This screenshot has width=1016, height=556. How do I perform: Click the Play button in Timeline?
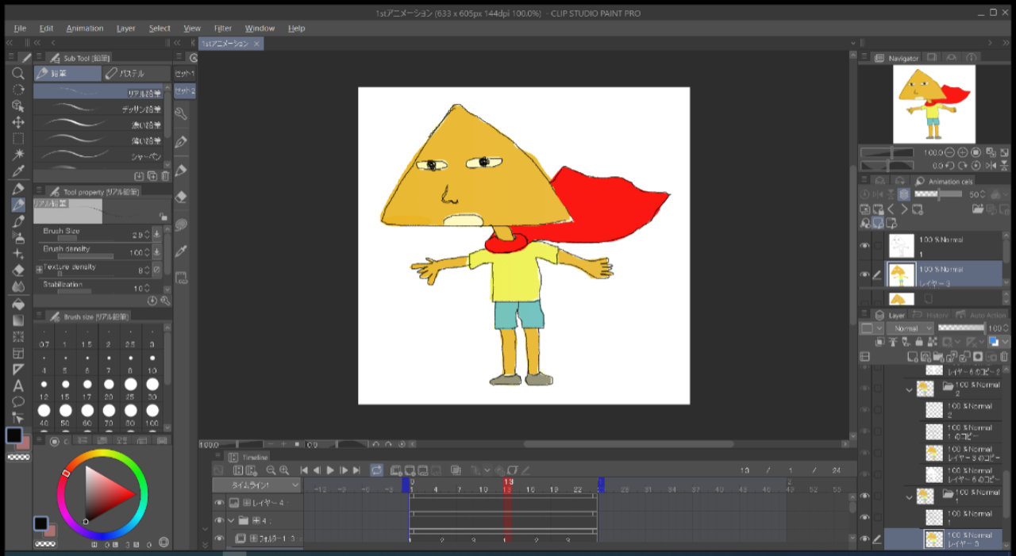tap(330, 470)
